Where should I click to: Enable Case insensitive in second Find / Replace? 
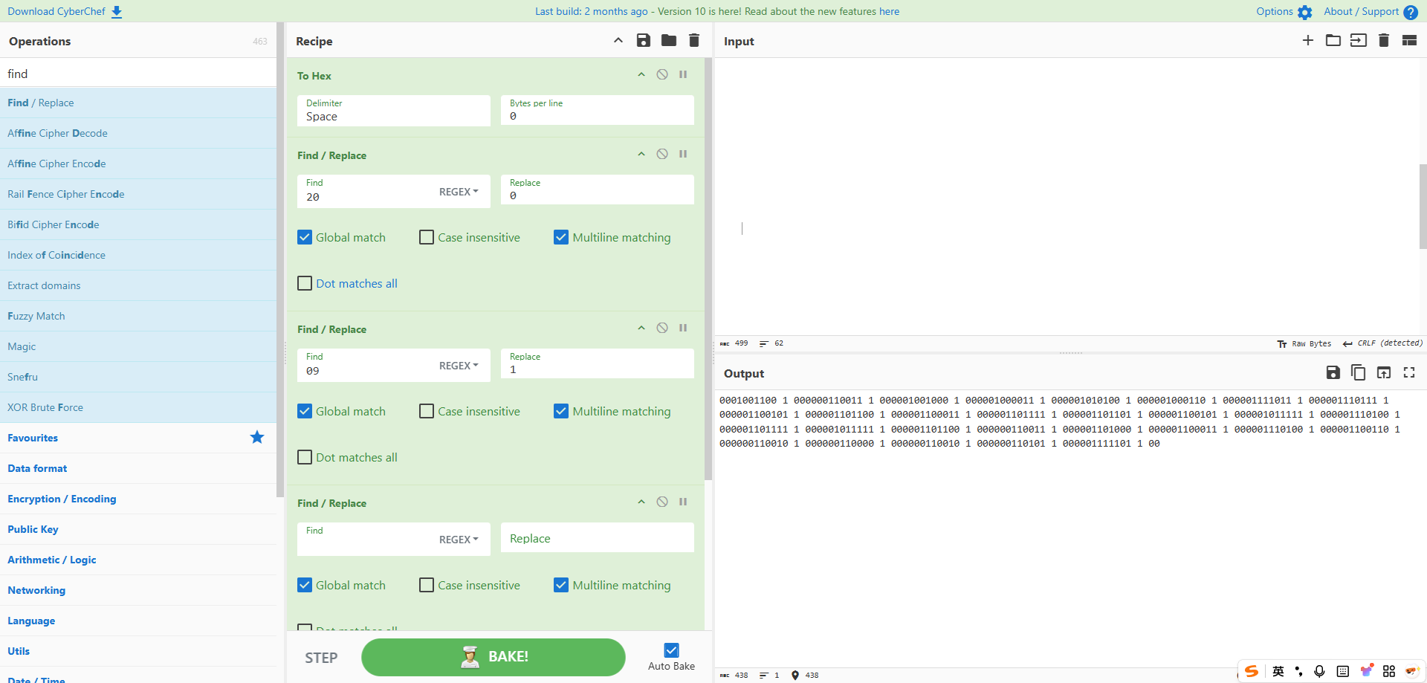point(427,412)
